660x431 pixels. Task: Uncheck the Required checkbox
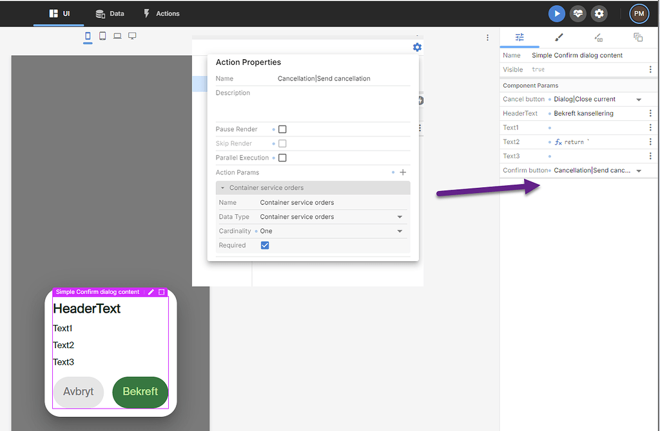[x=265, y=245]
